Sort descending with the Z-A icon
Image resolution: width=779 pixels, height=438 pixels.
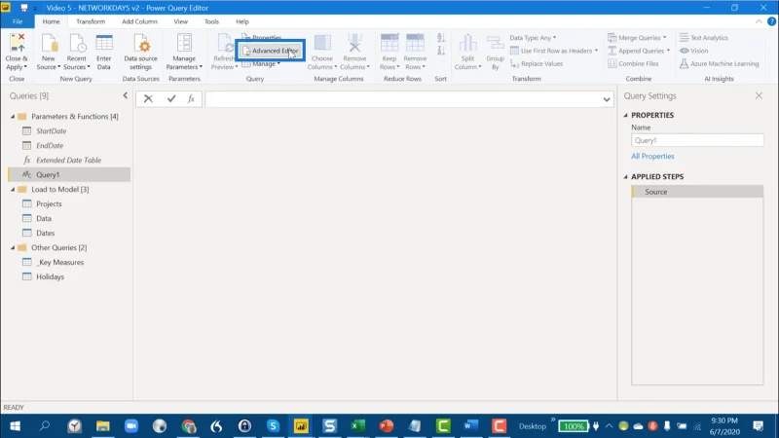(x=441, y=51)
